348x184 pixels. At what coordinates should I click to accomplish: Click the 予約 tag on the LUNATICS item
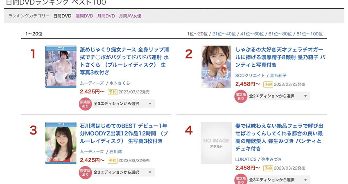tap(268, 168)
